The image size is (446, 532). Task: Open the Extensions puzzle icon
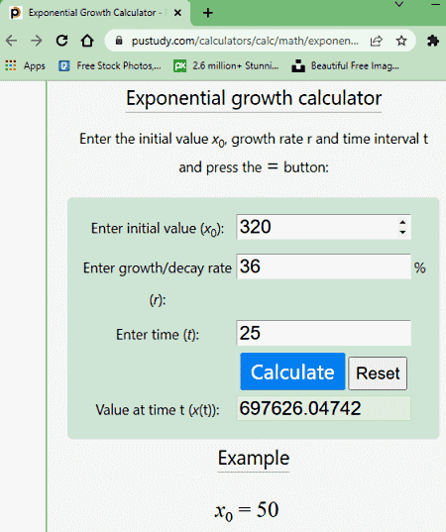433,41
